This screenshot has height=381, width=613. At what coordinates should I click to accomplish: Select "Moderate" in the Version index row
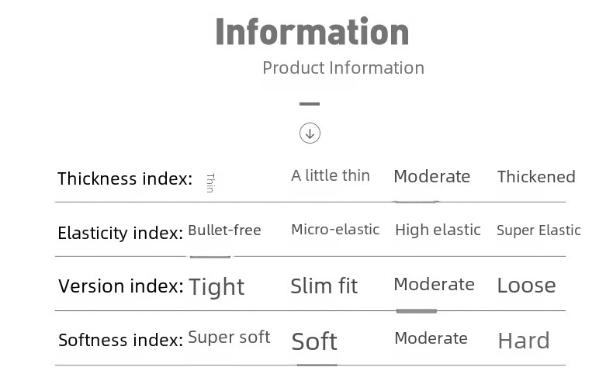pyautogui.click(x=434, y=285)
